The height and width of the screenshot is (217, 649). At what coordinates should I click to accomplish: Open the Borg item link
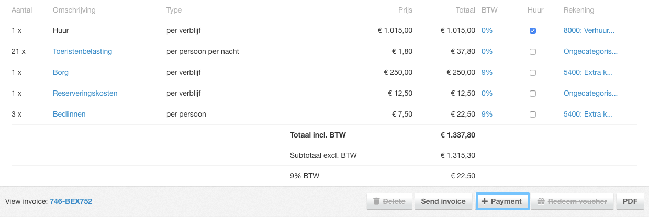61,72
